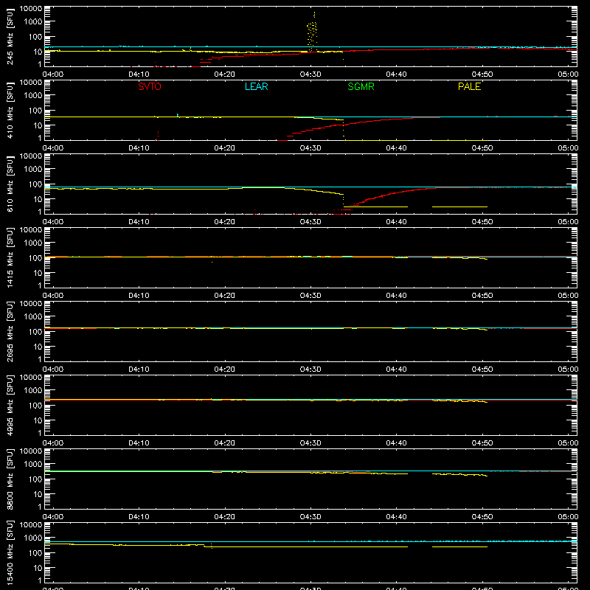Select the 1415 MHz [SFU] axis label
590x590 pixels.
click(x=10, y=257)
